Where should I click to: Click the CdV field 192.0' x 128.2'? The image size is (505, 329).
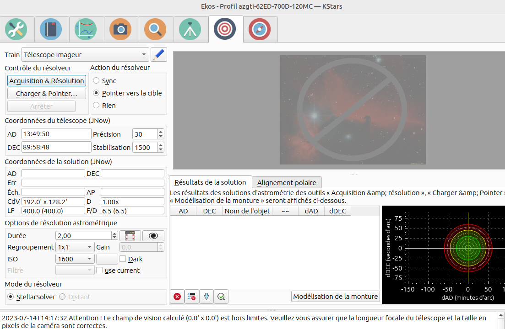(x=53, y=202)
